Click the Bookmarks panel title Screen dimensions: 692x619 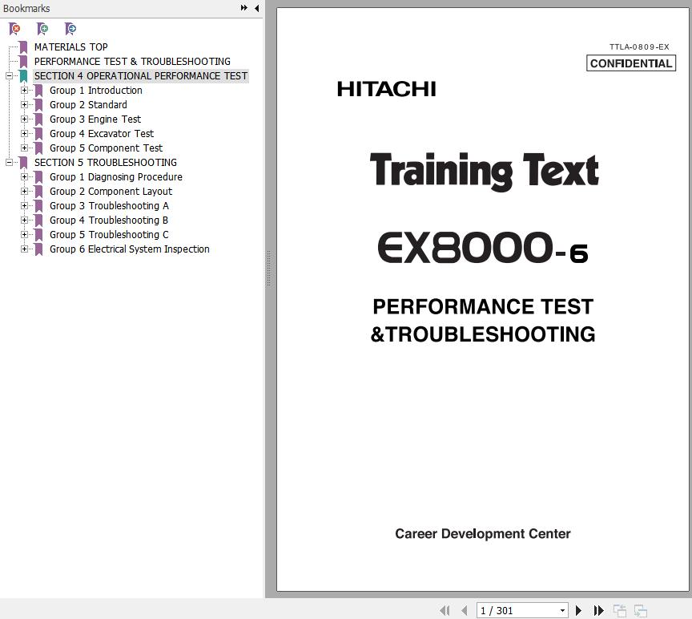click(26, 8)
